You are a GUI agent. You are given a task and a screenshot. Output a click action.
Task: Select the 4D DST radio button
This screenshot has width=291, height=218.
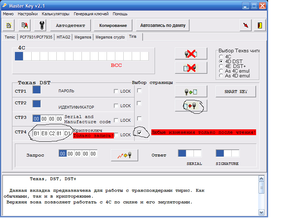[221, 61]
